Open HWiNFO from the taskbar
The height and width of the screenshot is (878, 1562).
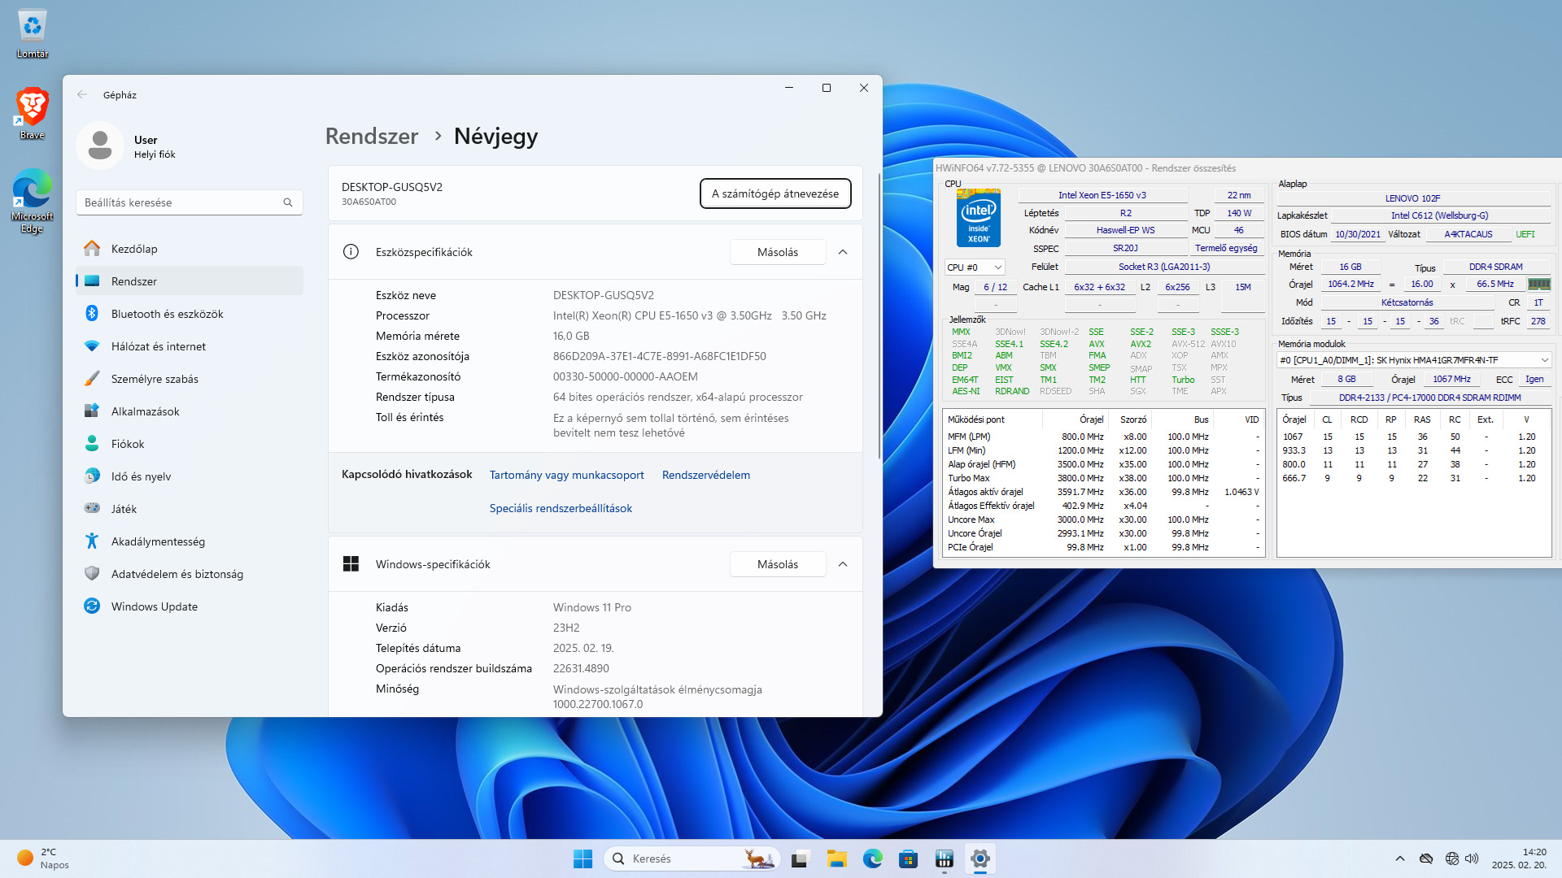point(944,858)
